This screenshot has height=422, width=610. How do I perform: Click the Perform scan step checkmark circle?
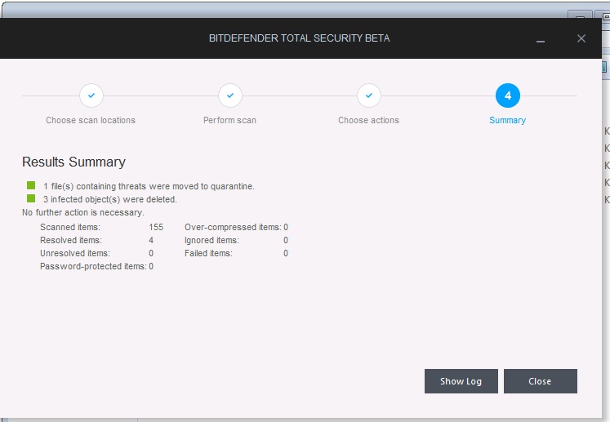click(x=230, y=96)
